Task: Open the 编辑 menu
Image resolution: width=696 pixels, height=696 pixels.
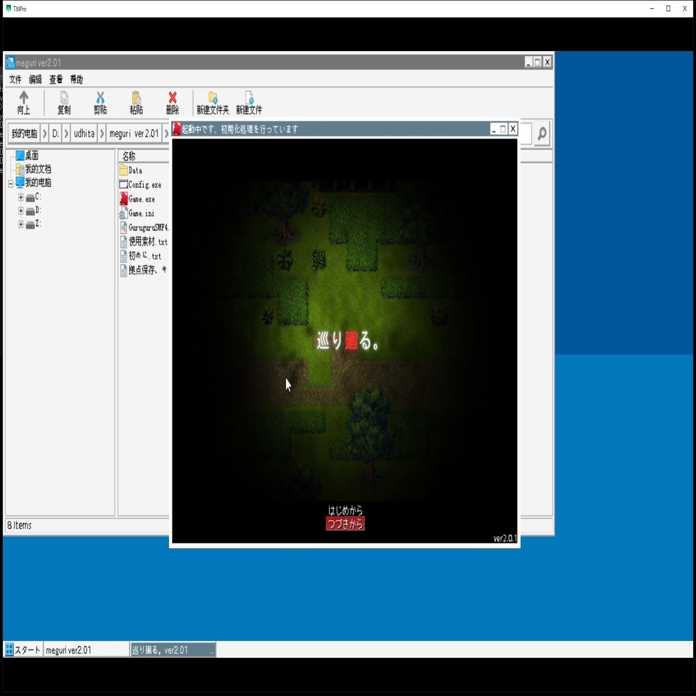Action: (35, 79)
